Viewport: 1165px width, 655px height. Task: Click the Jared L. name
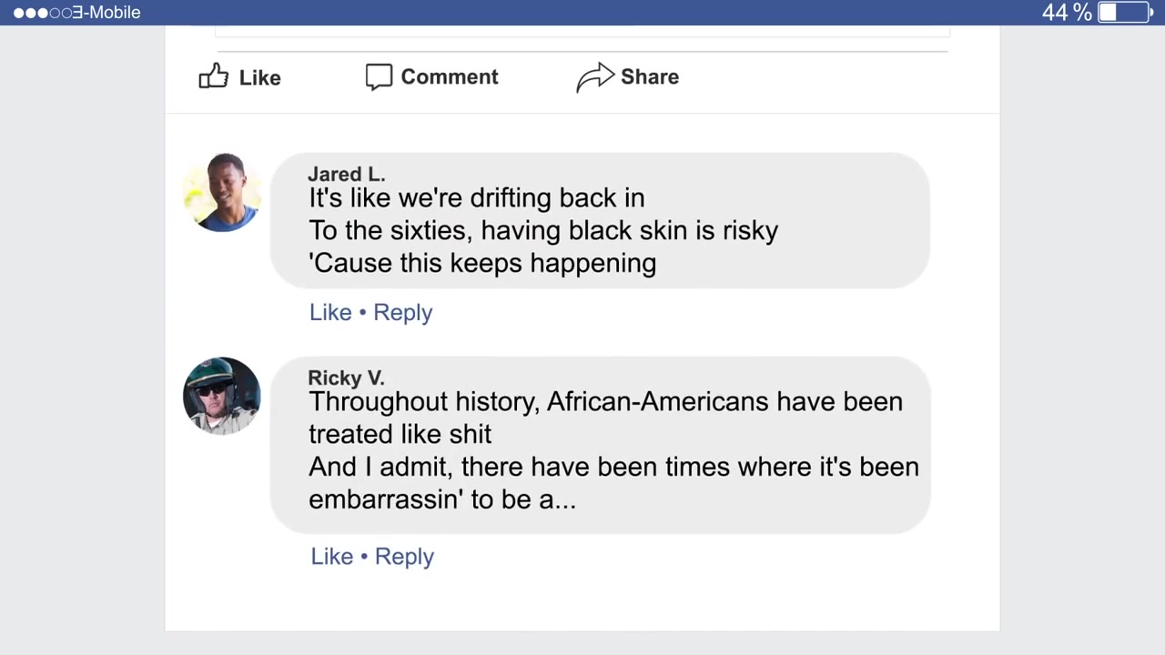coord(346,174)
